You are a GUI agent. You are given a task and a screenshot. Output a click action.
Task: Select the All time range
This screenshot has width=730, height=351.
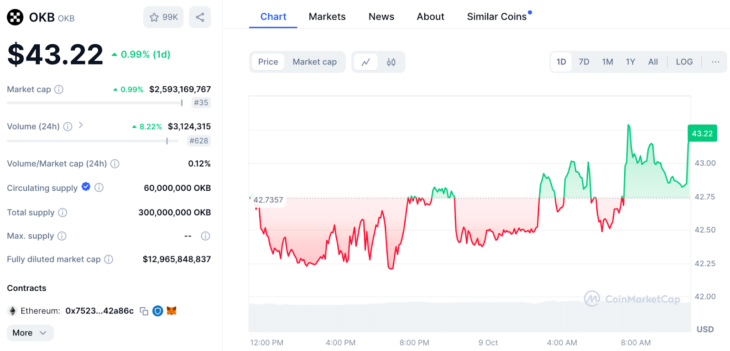point(653,62)
